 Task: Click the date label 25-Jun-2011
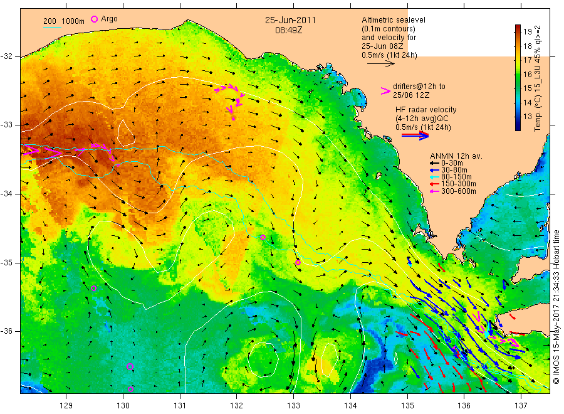290,21
